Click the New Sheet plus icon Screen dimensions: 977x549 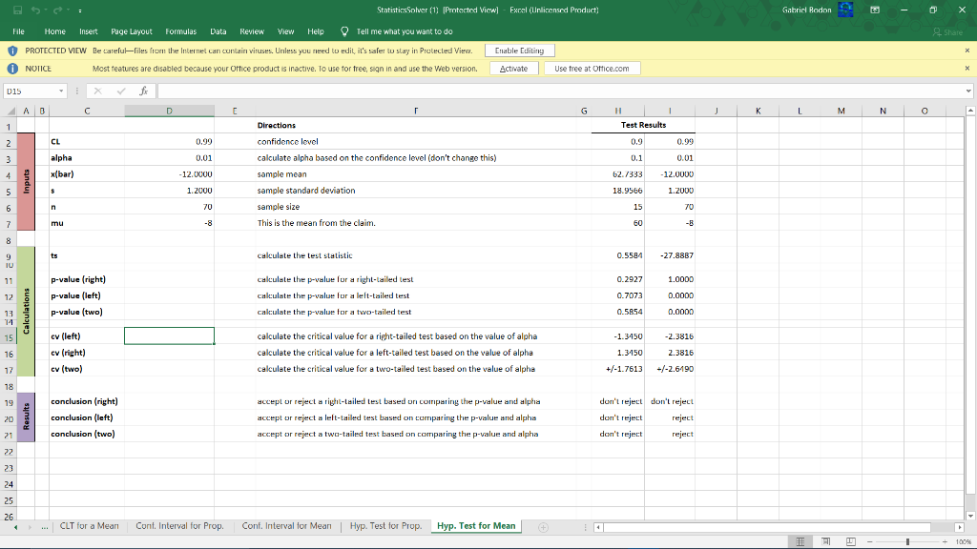(x=543, y=527)
